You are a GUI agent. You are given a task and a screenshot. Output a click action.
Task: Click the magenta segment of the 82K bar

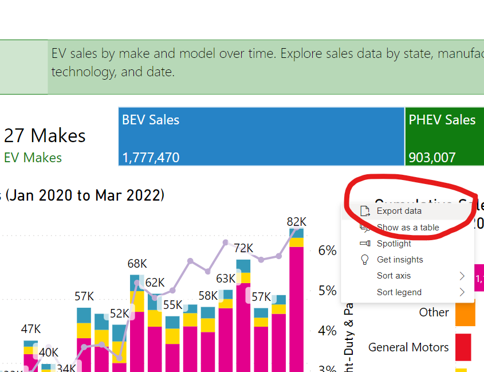[296, 304]
